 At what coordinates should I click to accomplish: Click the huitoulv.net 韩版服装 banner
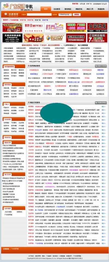point(76,27)
